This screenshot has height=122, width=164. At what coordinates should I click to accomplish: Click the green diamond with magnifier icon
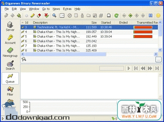tap(19, 16)
